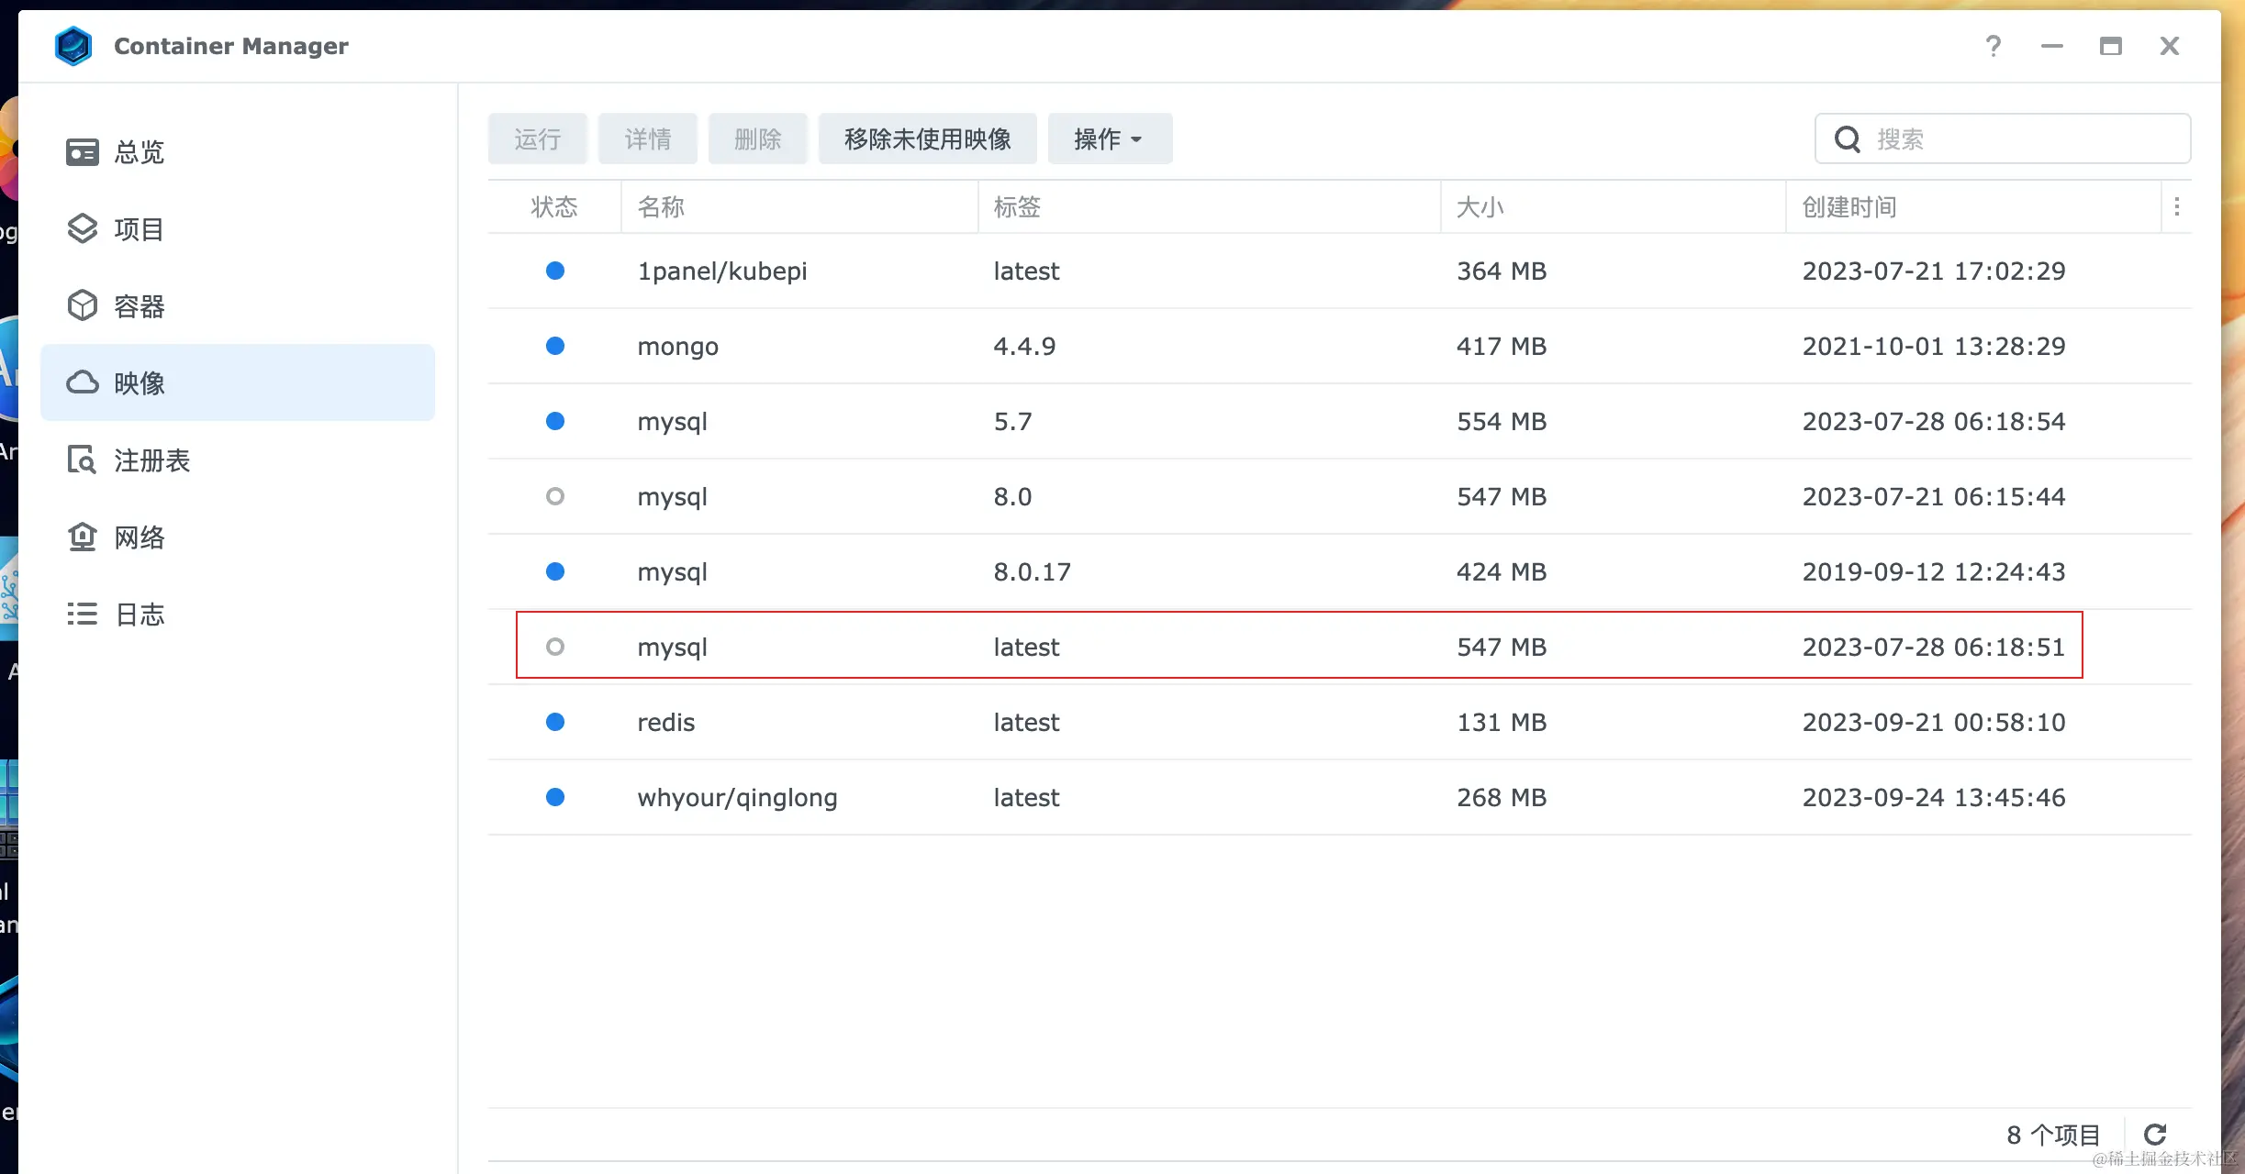Click status dot of mysql latest row

pyautogui.click(x=554, y=647)
